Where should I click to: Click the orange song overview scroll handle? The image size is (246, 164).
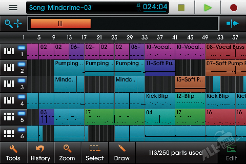click(60, 24)
